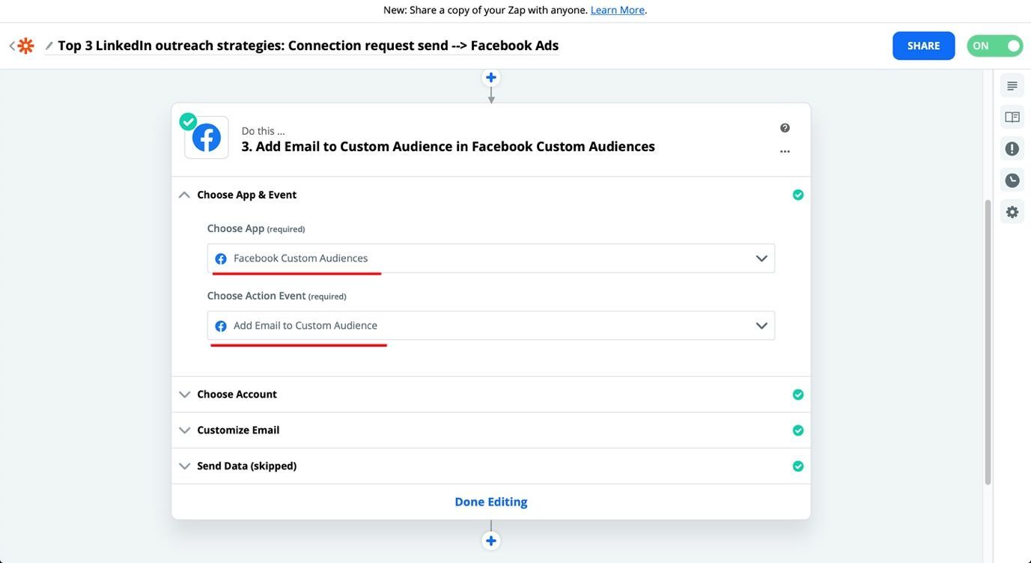The image size is (1031, 563).
Task: Open the Learn More link
Action: [x=618, y=10]
